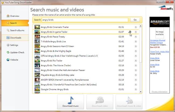Click the Go button
The width and height of the screenshot is (175, 112).
pos(135,20)
